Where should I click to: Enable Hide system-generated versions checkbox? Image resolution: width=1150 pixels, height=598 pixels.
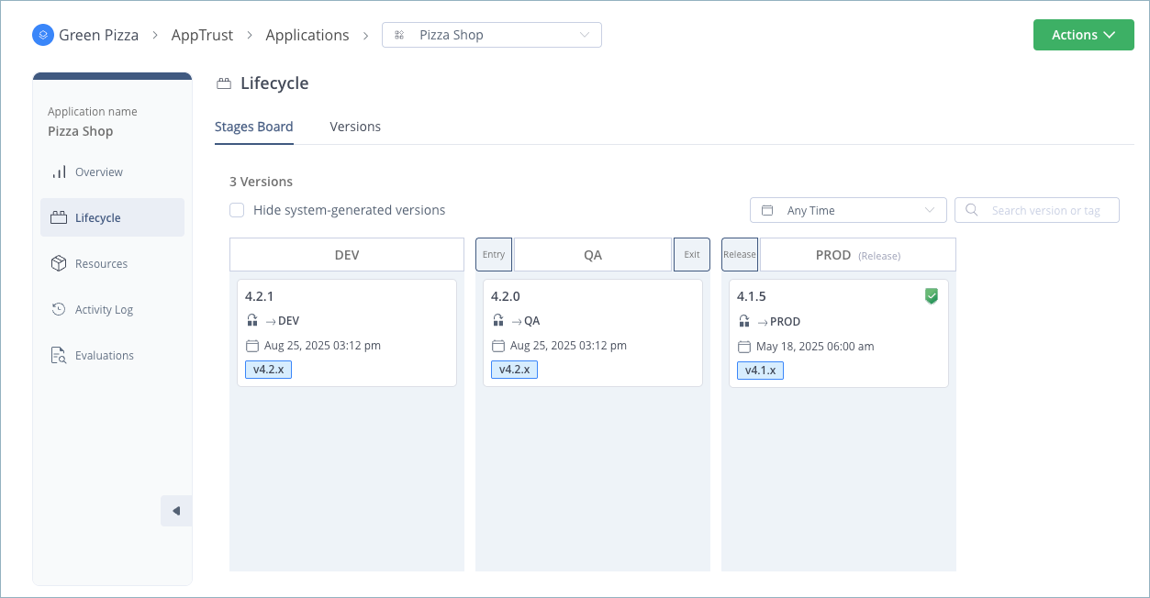(237, 210)
